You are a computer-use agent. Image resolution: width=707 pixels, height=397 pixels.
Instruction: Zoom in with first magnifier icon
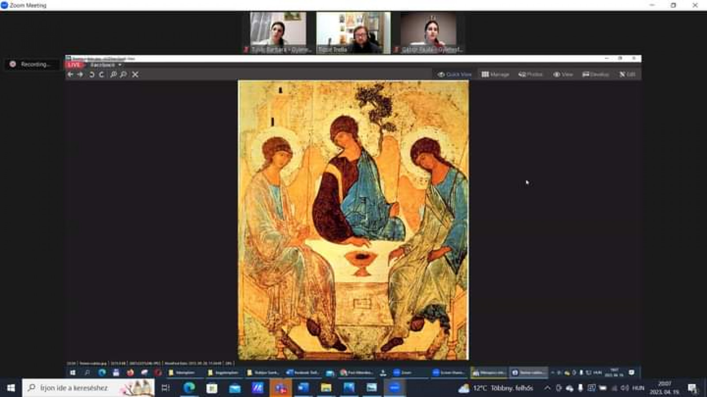(114, 75)
